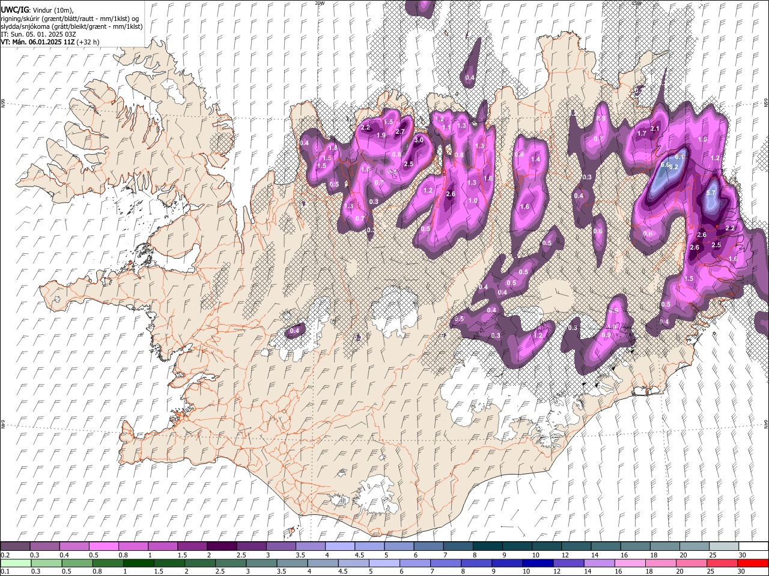Pick the violet 12 swatch, lower legend
Screen dimensions: 769x576
568,563
